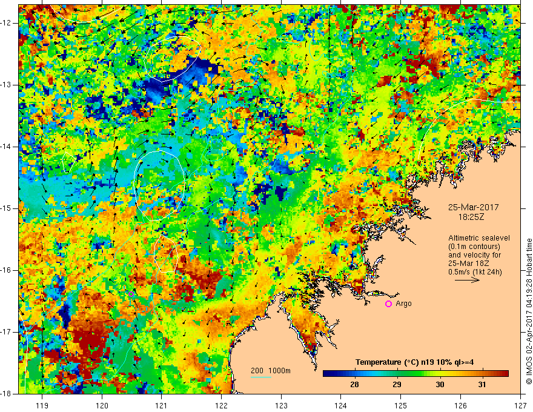Click latitude label -17 on left axis

tap(6, 332)
